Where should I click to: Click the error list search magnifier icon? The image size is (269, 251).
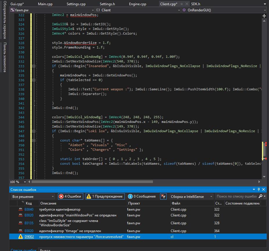pos(260,196)
